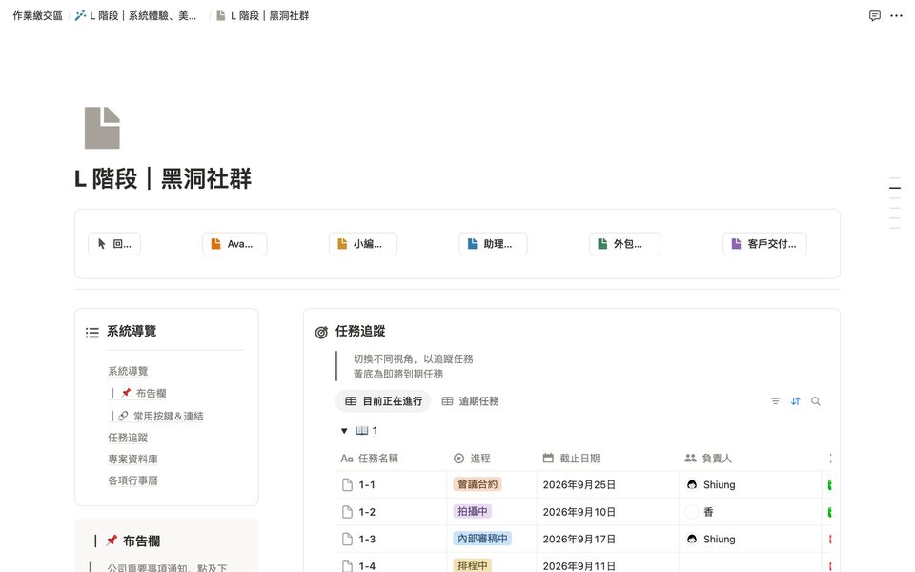Image resolution: width=915 pixels, height=572 pixels.
Task: Click the 截止日期 column header
Action: [607, 459]
